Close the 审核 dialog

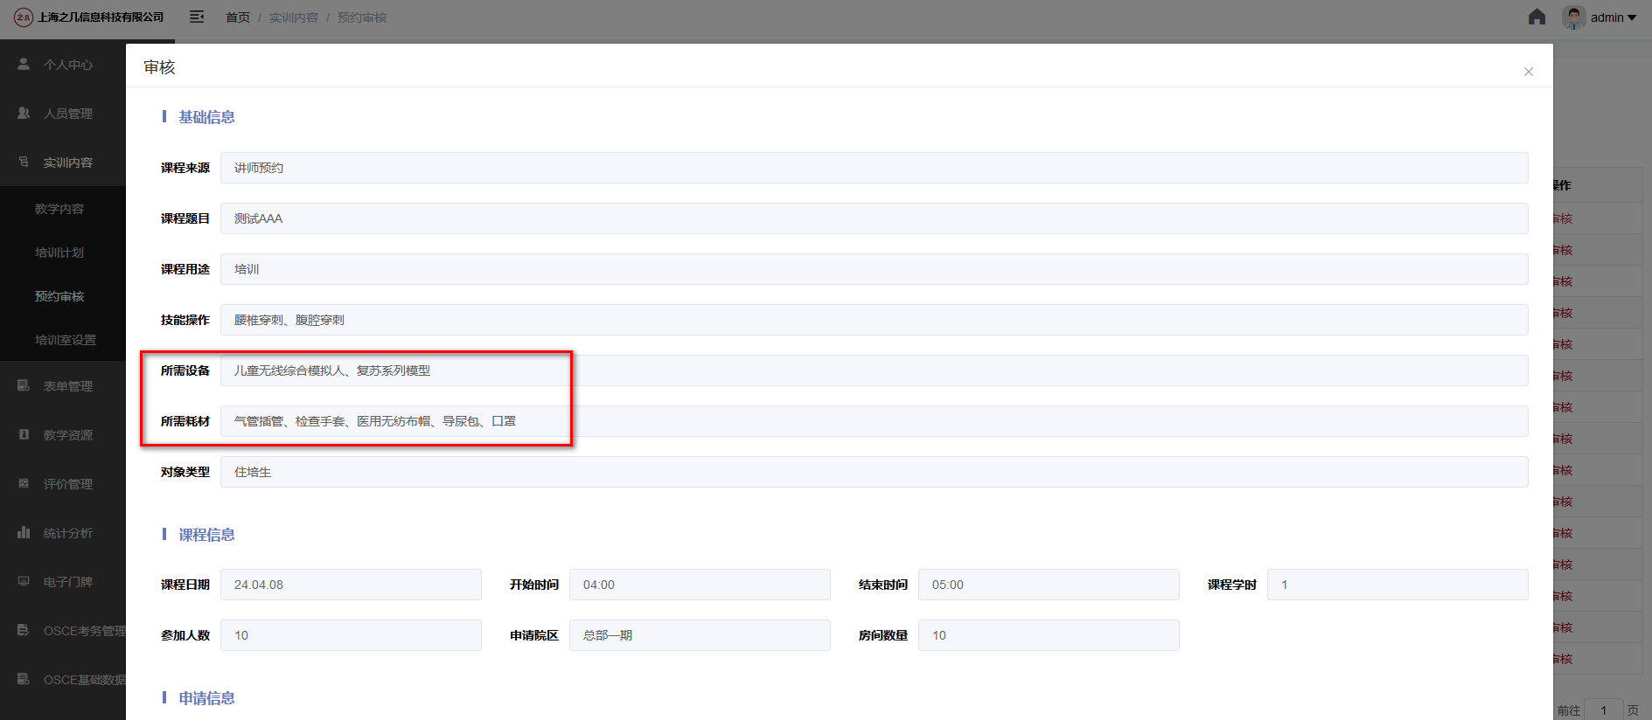click(1529, 72)
